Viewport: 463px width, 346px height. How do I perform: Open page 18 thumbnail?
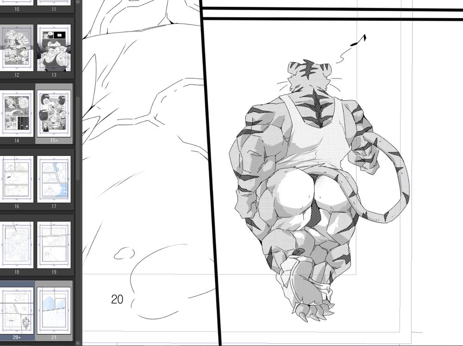click(17, 245)
